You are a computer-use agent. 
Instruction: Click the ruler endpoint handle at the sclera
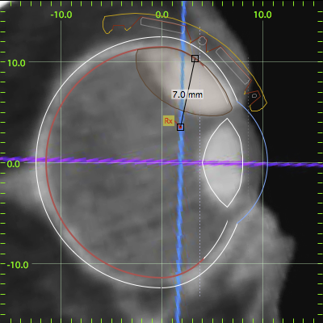195,58
